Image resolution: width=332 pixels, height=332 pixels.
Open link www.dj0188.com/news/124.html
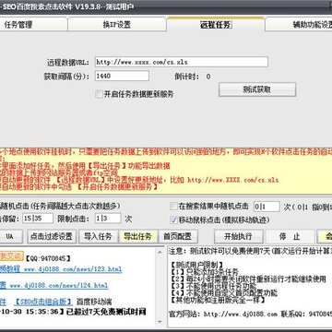pyautogui.click(x=59, y=286)
